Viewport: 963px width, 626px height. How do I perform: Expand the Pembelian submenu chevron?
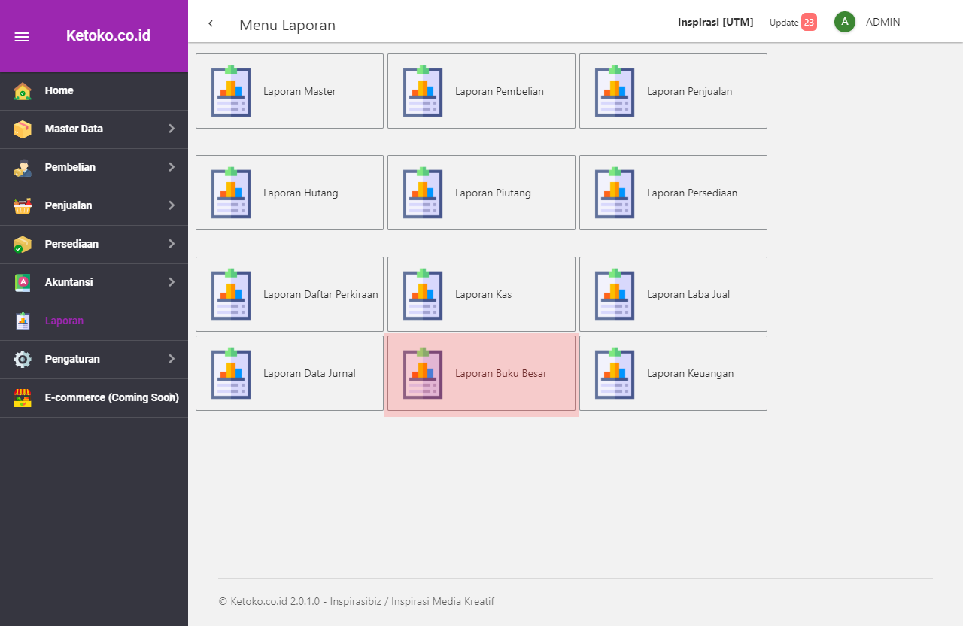[x=172, y=167]
